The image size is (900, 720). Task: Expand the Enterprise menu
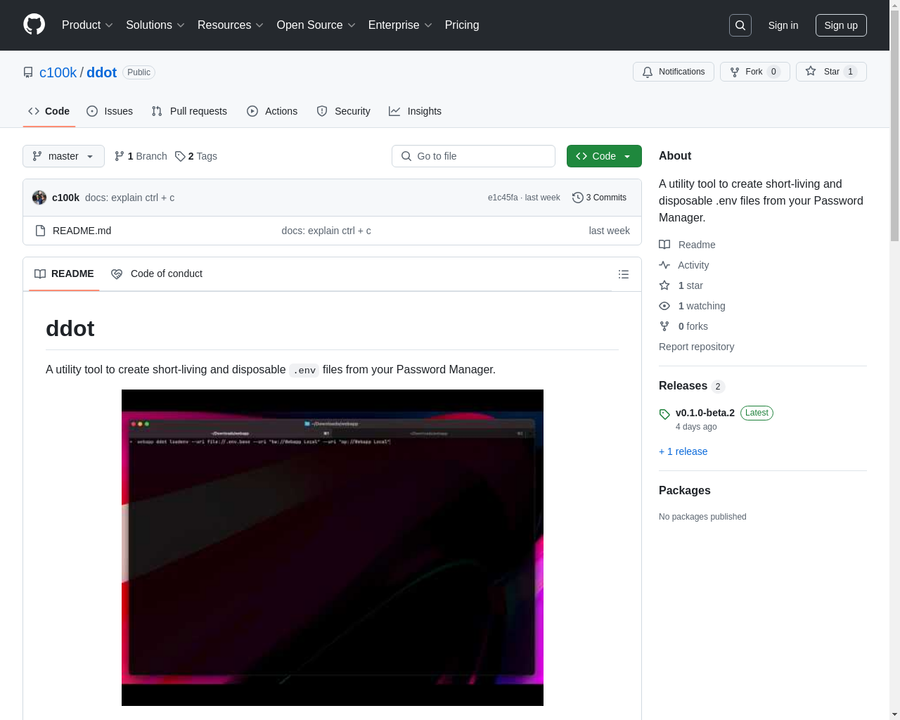coord(400,25)
